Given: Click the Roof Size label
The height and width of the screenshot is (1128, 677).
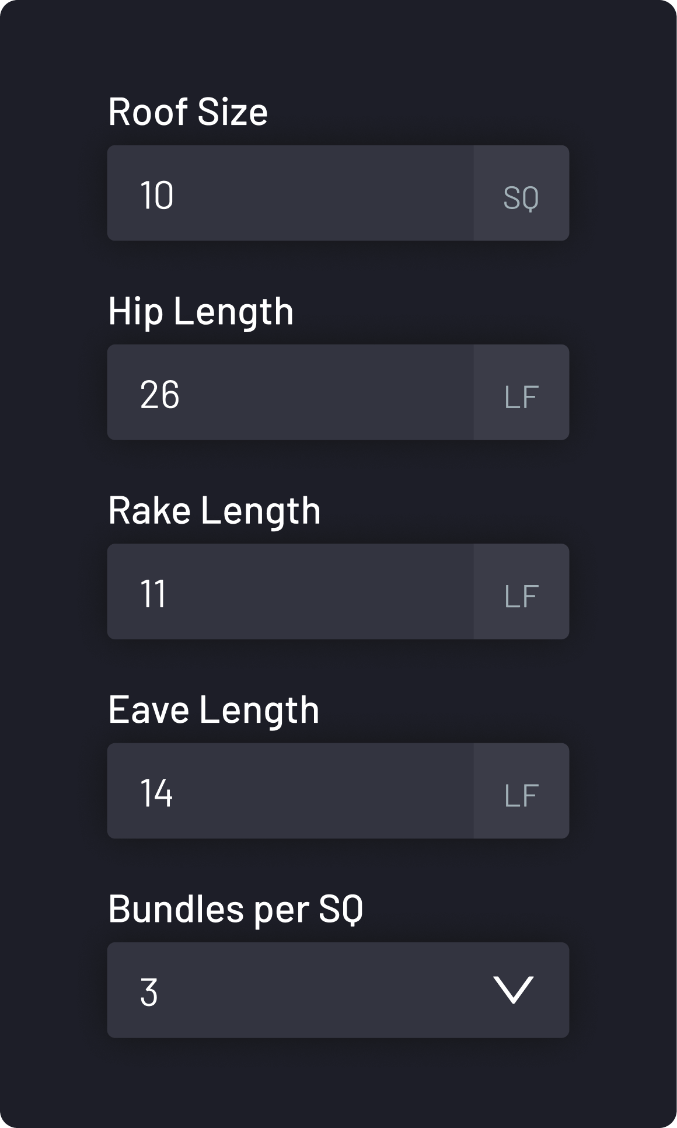Looking at the screenshot, I should pos(188,111).
